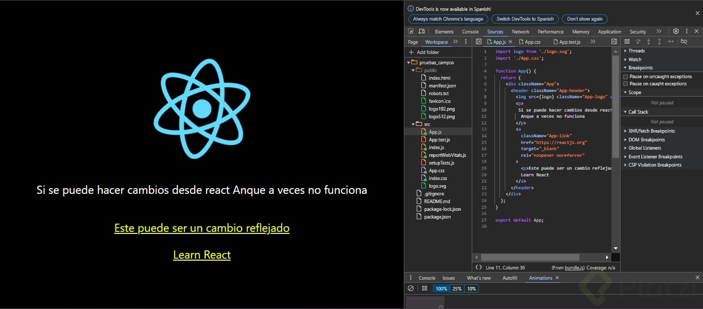Click the code editor horizontal scrollbar
This screenshot has width=703, height=309.
coord(530,257)
